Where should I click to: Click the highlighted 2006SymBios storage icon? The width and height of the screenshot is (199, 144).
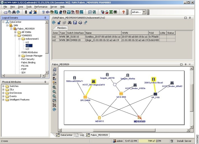(153, 79)
